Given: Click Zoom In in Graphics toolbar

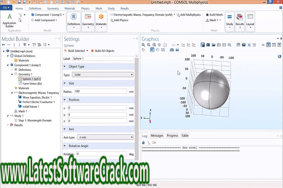Looking at the screenshot, I should [143, 45].
